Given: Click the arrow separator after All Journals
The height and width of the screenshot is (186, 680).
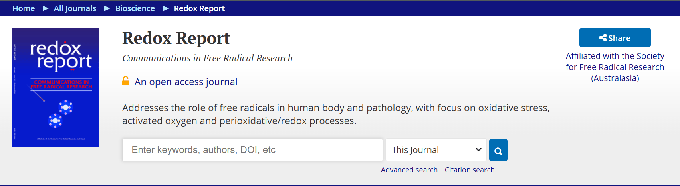Looking at the screenshot, I should pyautogui.click(x=107, y=8).
